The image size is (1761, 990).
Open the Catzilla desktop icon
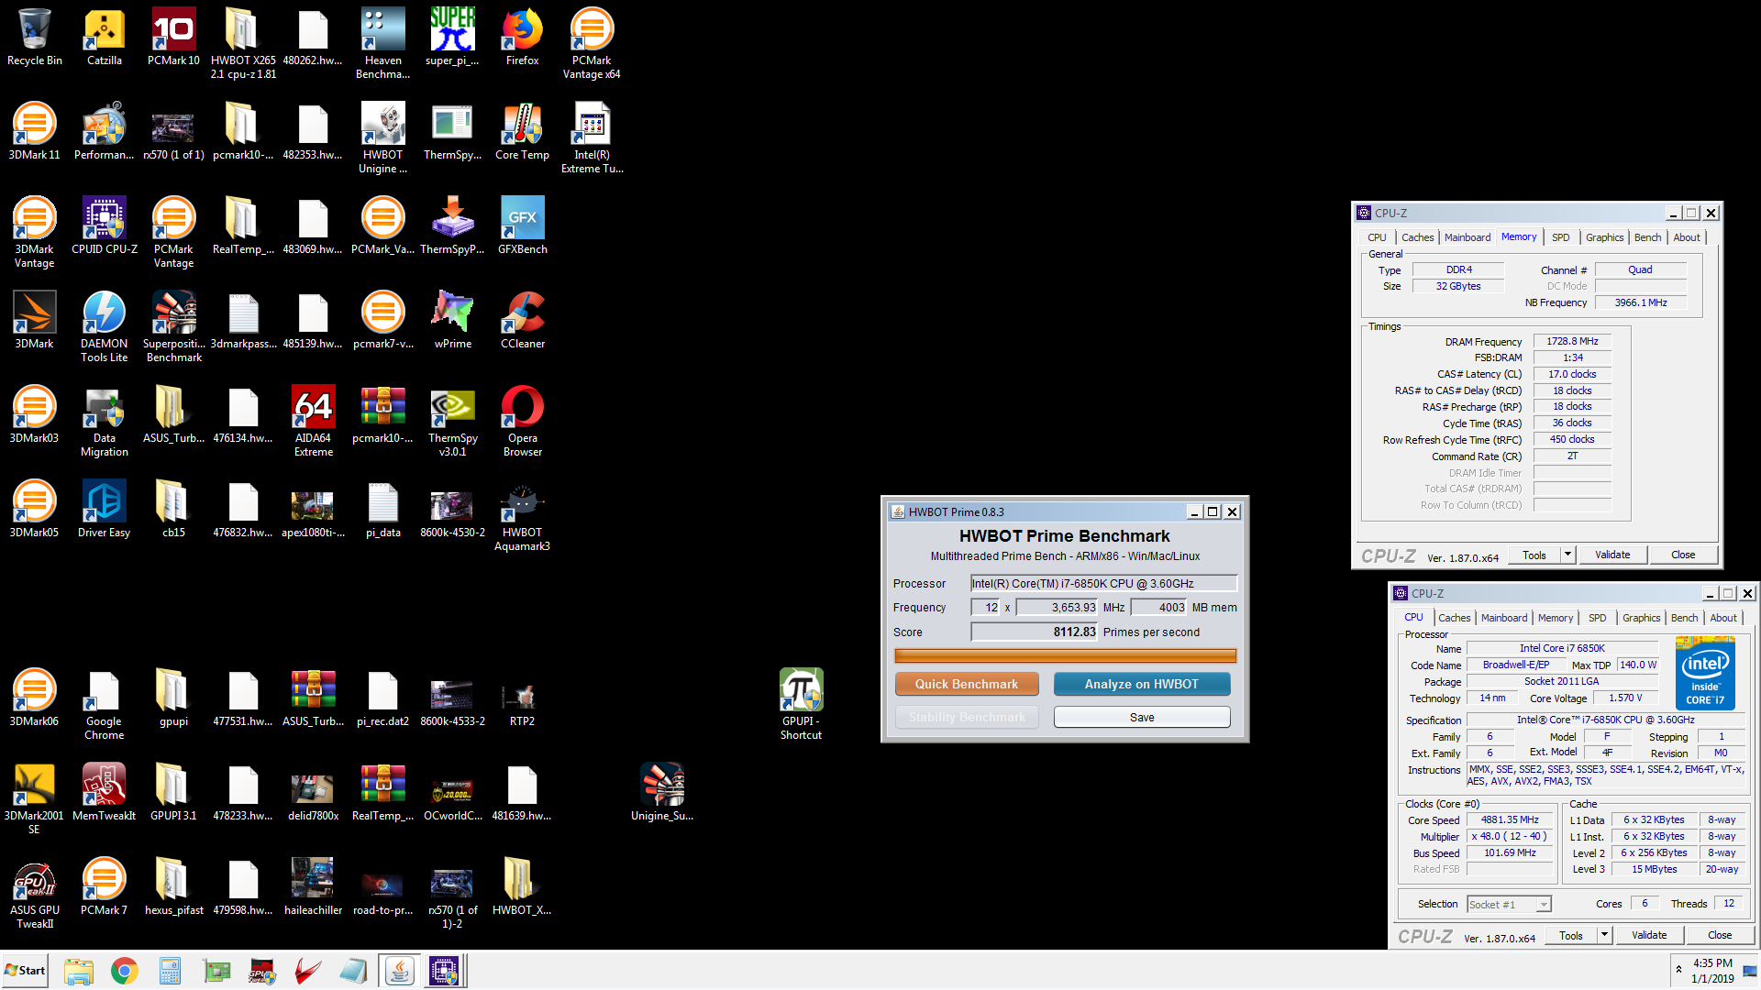(105, 38)
